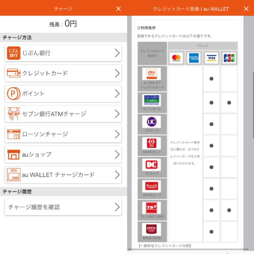Tap the ATM hand icon beside セブン銀行ATMチャージ
This screenshot has width=254, height=254.
pos(14,114)
